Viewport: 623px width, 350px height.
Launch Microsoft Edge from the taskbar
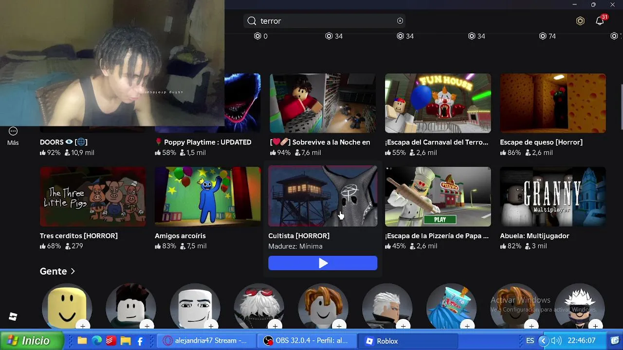97,341
